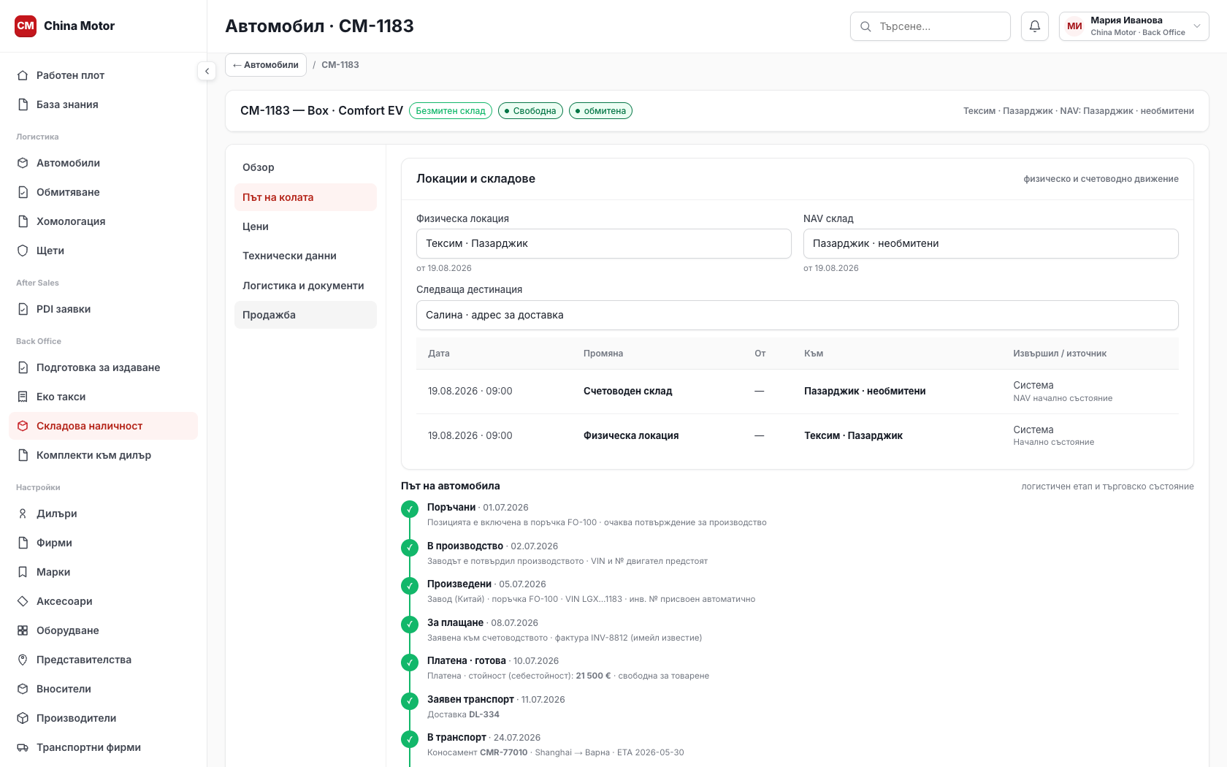Click the Марки bookmark icon
The width and height of the screenshot is (1227, 767).
[x=23, y=572]
